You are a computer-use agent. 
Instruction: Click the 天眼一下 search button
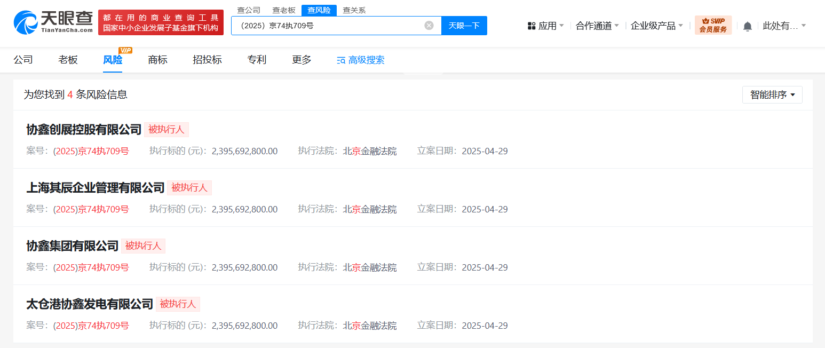click(x=464, y=26)
